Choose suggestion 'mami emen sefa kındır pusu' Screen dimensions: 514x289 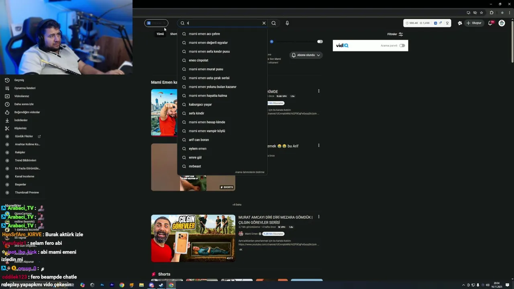[222, 51]
